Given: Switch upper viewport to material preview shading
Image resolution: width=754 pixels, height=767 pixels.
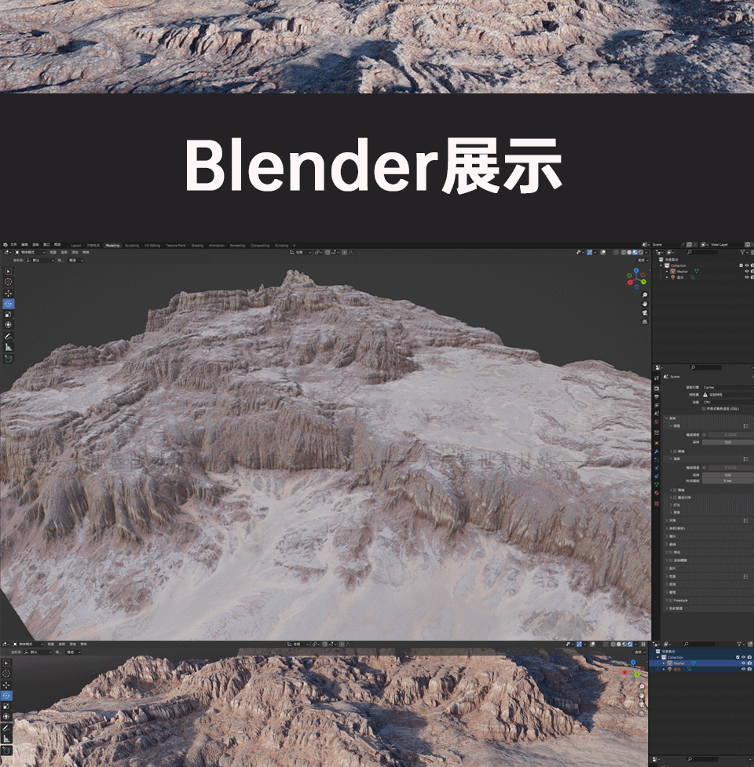Looking at the screenshot, I should click(635, 253).
